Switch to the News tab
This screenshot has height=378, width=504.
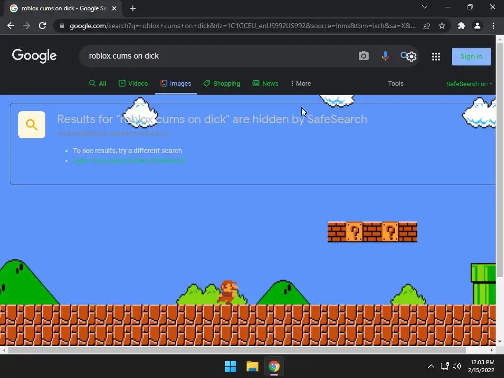tap(265, 84)
